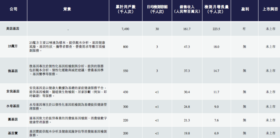Click the 檢測月增長量 column header

[x=216, y=9]
